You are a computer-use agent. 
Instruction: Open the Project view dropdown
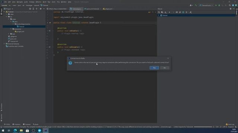[x=9, y=9]
